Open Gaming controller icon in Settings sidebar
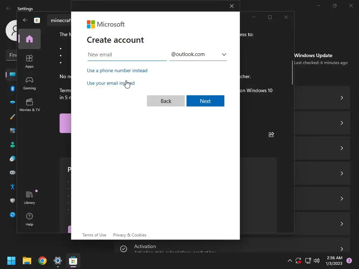The width and height of the screenshot is (359, 269). 13,172
